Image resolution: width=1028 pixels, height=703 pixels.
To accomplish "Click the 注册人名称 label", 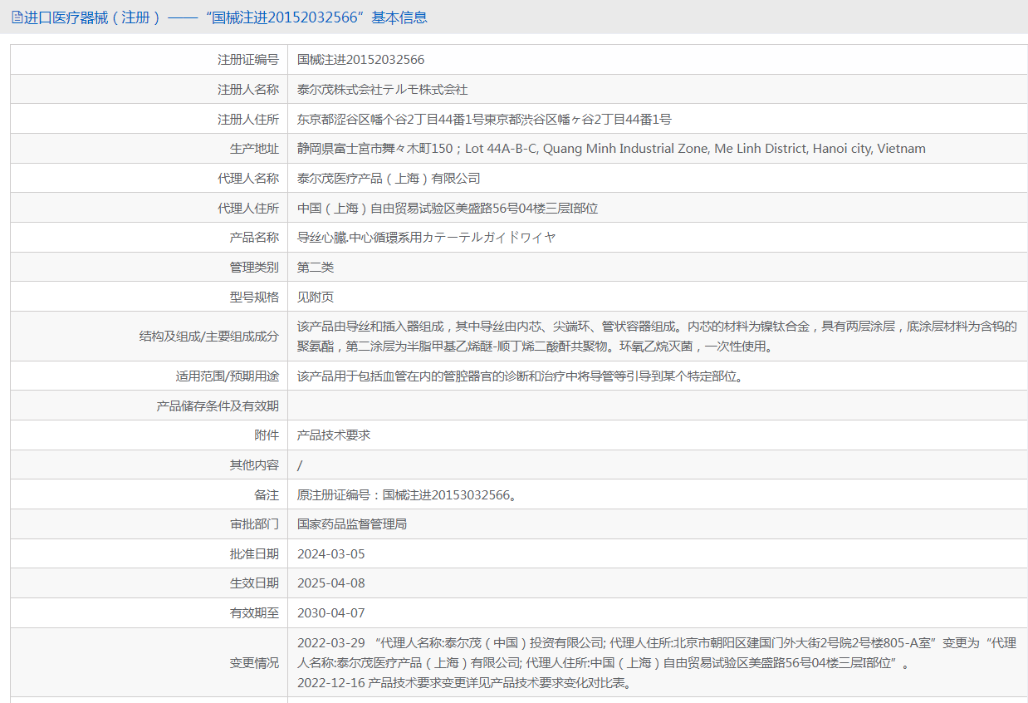I will [248, 89].
